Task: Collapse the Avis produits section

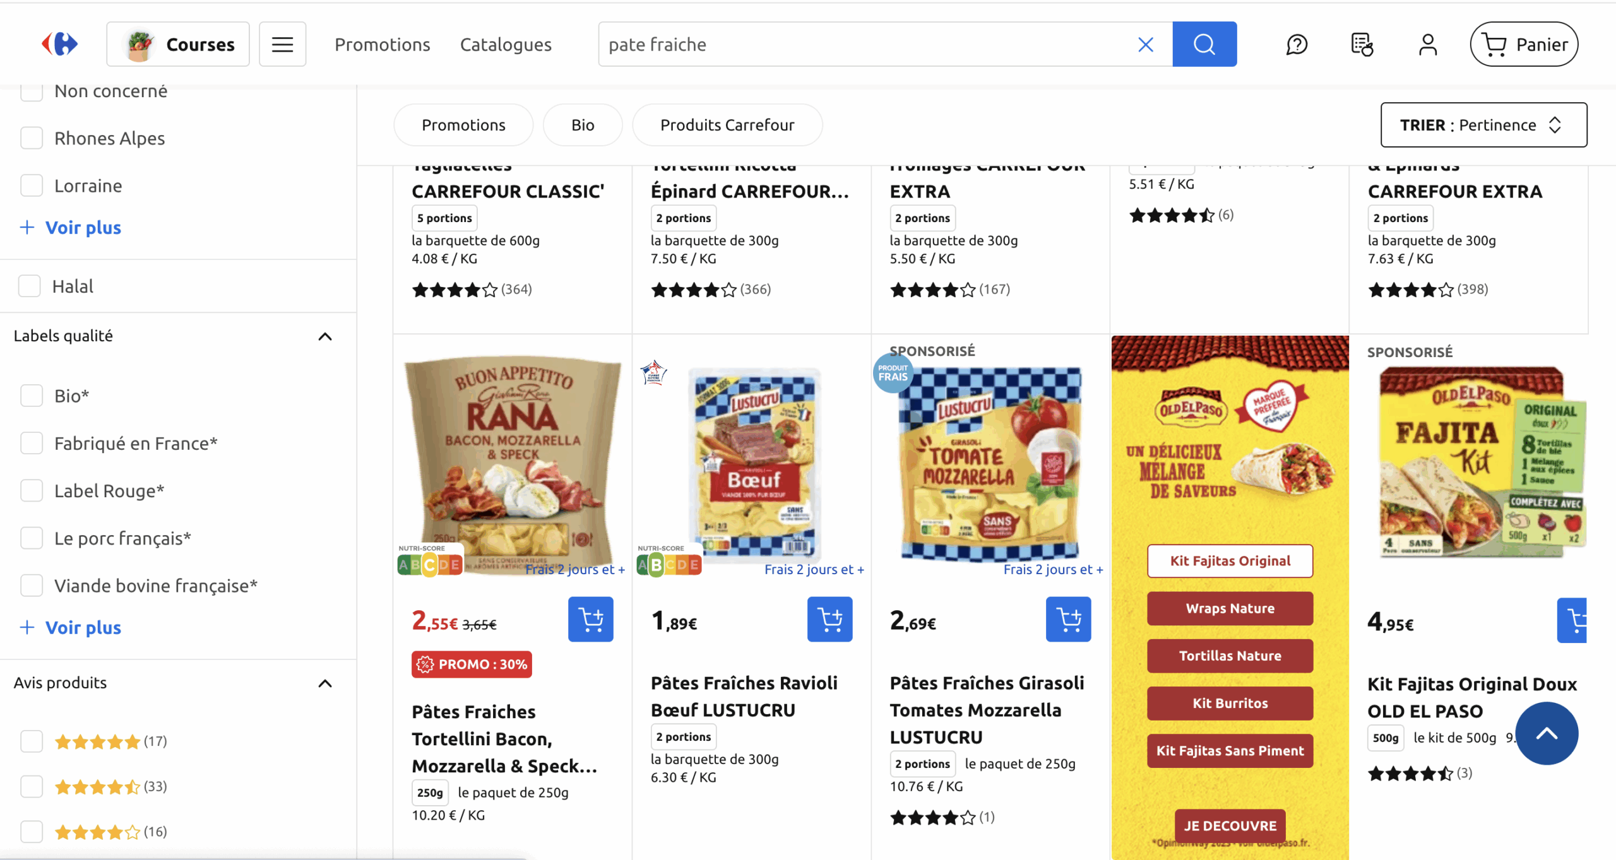Action: pyautogui.click(x=325, y=683)
